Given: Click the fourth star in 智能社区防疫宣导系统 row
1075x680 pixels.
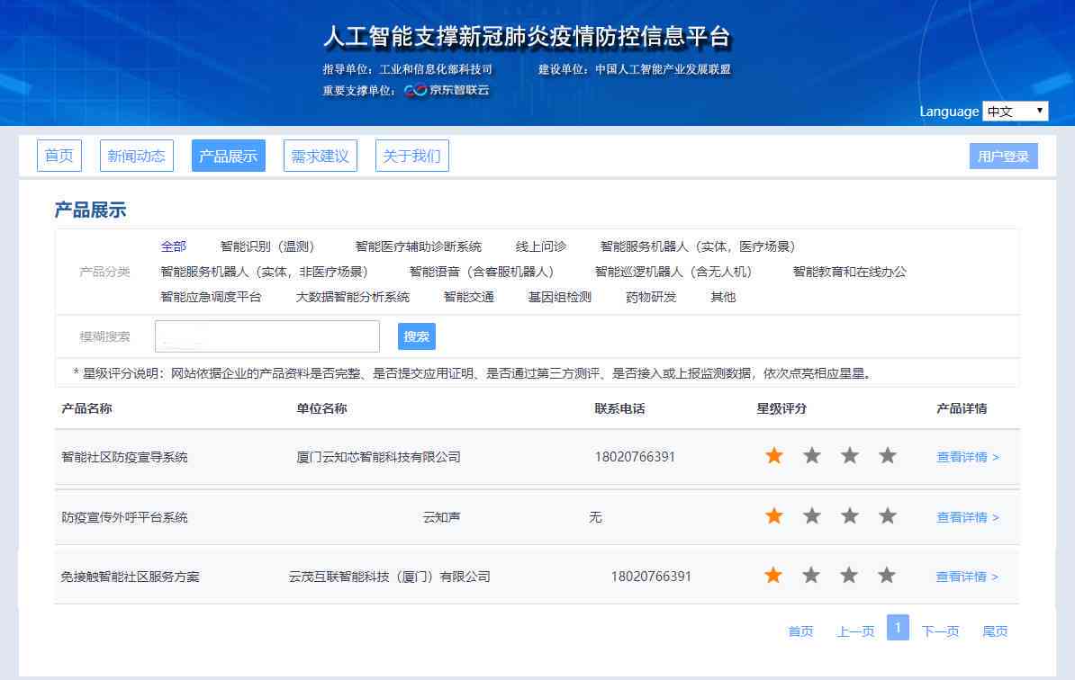Looking at the screenshot, I should 887,455.
